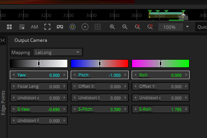The image size is (207, 138).
Task: Click the partially visible Quic button
Action: pos(201,27)
